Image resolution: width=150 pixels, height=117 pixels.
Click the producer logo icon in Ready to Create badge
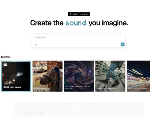click(x=71, y=14)
